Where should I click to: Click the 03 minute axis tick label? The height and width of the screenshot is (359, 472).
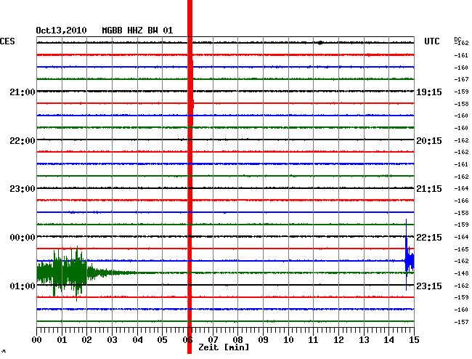pyautogui.click(x=112, y=340)
